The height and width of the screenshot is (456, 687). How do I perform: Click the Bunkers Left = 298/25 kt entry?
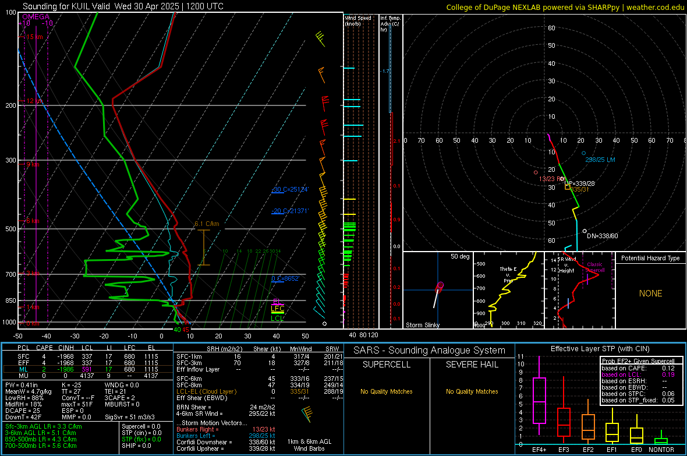(x=226, y=436)
